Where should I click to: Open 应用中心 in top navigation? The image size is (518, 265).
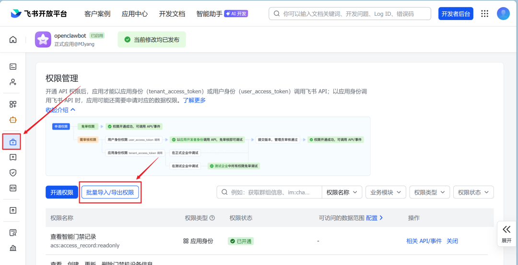click(x=135, y=14)
